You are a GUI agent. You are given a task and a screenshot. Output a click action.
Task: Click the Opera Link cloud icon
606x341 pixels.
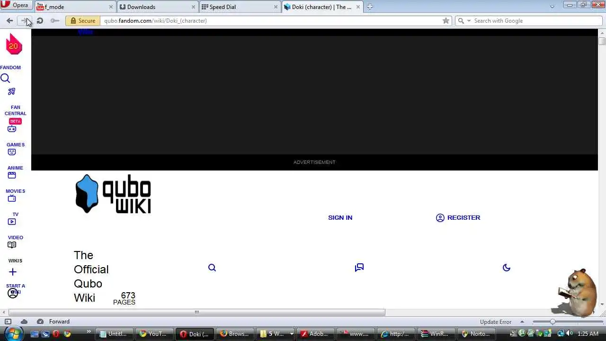click(x=24, y=322)
